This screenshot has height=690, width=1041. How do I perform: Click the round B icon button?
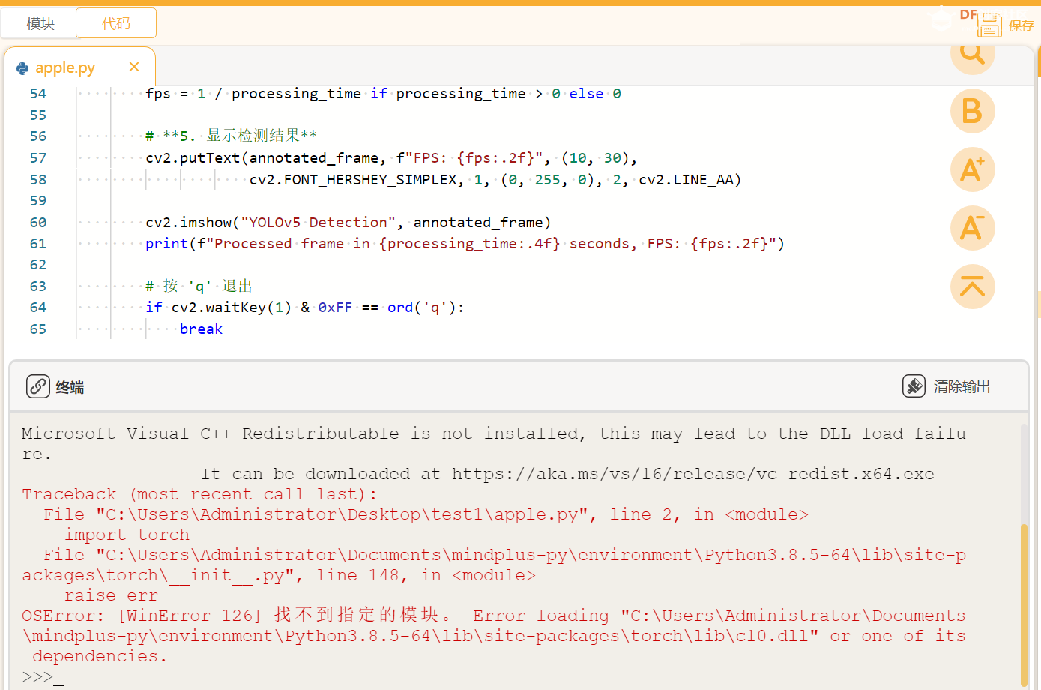(x=972, y=112)
